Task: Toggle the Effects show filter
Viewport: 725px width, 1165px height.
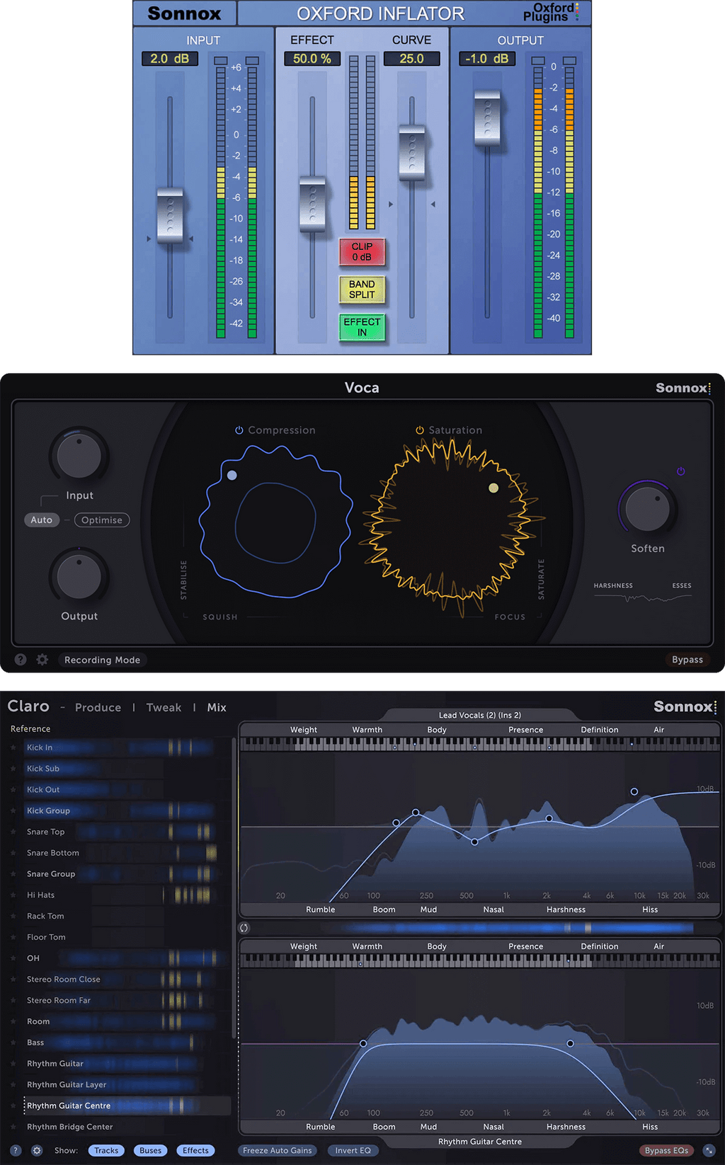Action: coord(196,1151)
